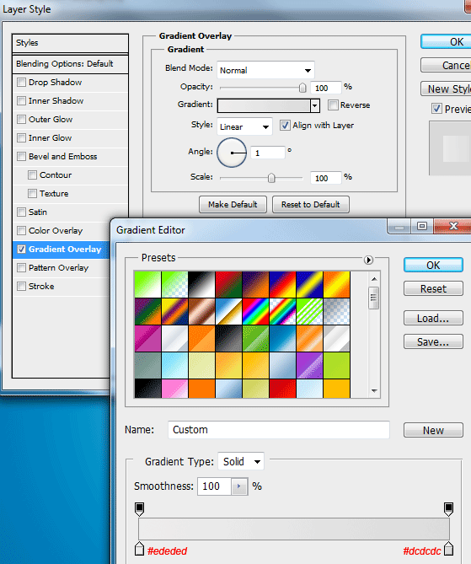This screenshot has height=564, width=471.
Task: Toggle the Preview checkbox in Layer Style
Action: pyautogui.click(x=436, y=109)
